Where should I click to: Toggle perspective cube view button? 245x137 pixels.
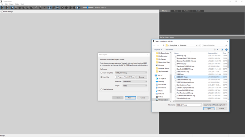78,7
